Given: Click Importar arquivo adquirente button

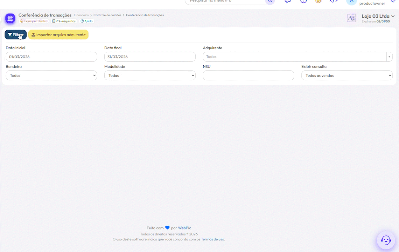Looking at the screenshot, I should pos(58,35).
